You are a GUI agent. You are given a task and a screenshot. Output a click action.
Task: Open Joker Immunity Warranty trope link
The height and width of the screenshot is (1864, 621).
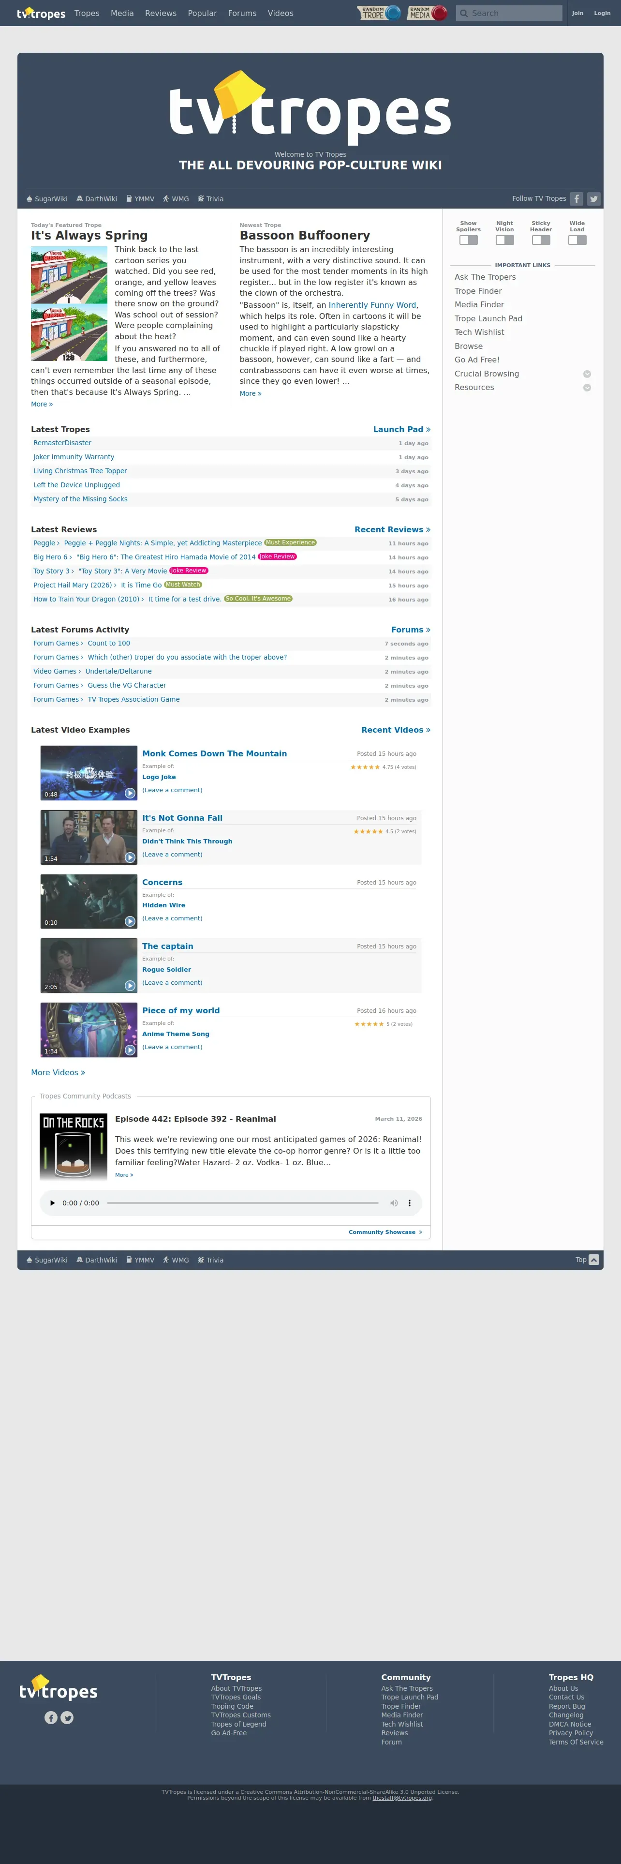tap(74, 457)
